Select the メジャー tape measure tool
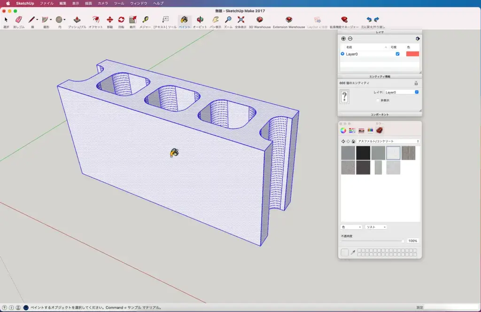The width and height of the screenshot is (481, 312). (x=145, y=20)
